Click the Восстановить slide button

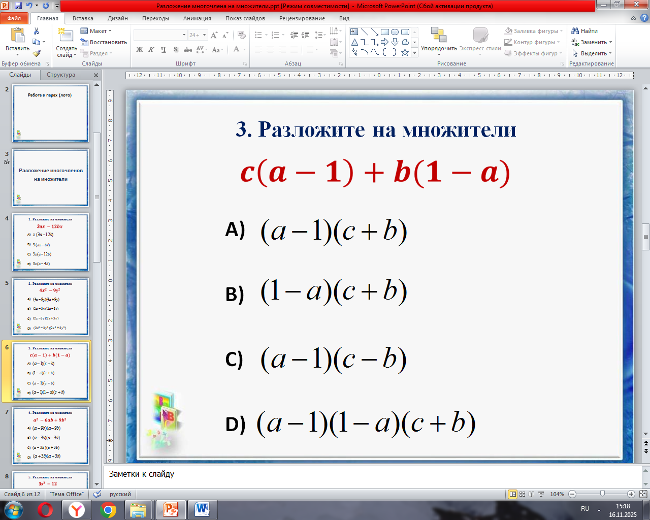coord(104,42)
